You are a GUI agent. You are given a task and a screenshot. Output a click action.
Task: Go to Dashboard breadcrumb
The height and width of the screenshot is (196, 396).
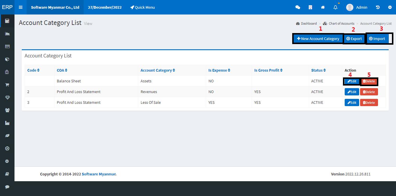(x=306, y=23)
